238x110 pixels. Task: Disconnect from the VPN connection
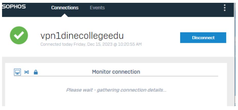pos(203,38)
